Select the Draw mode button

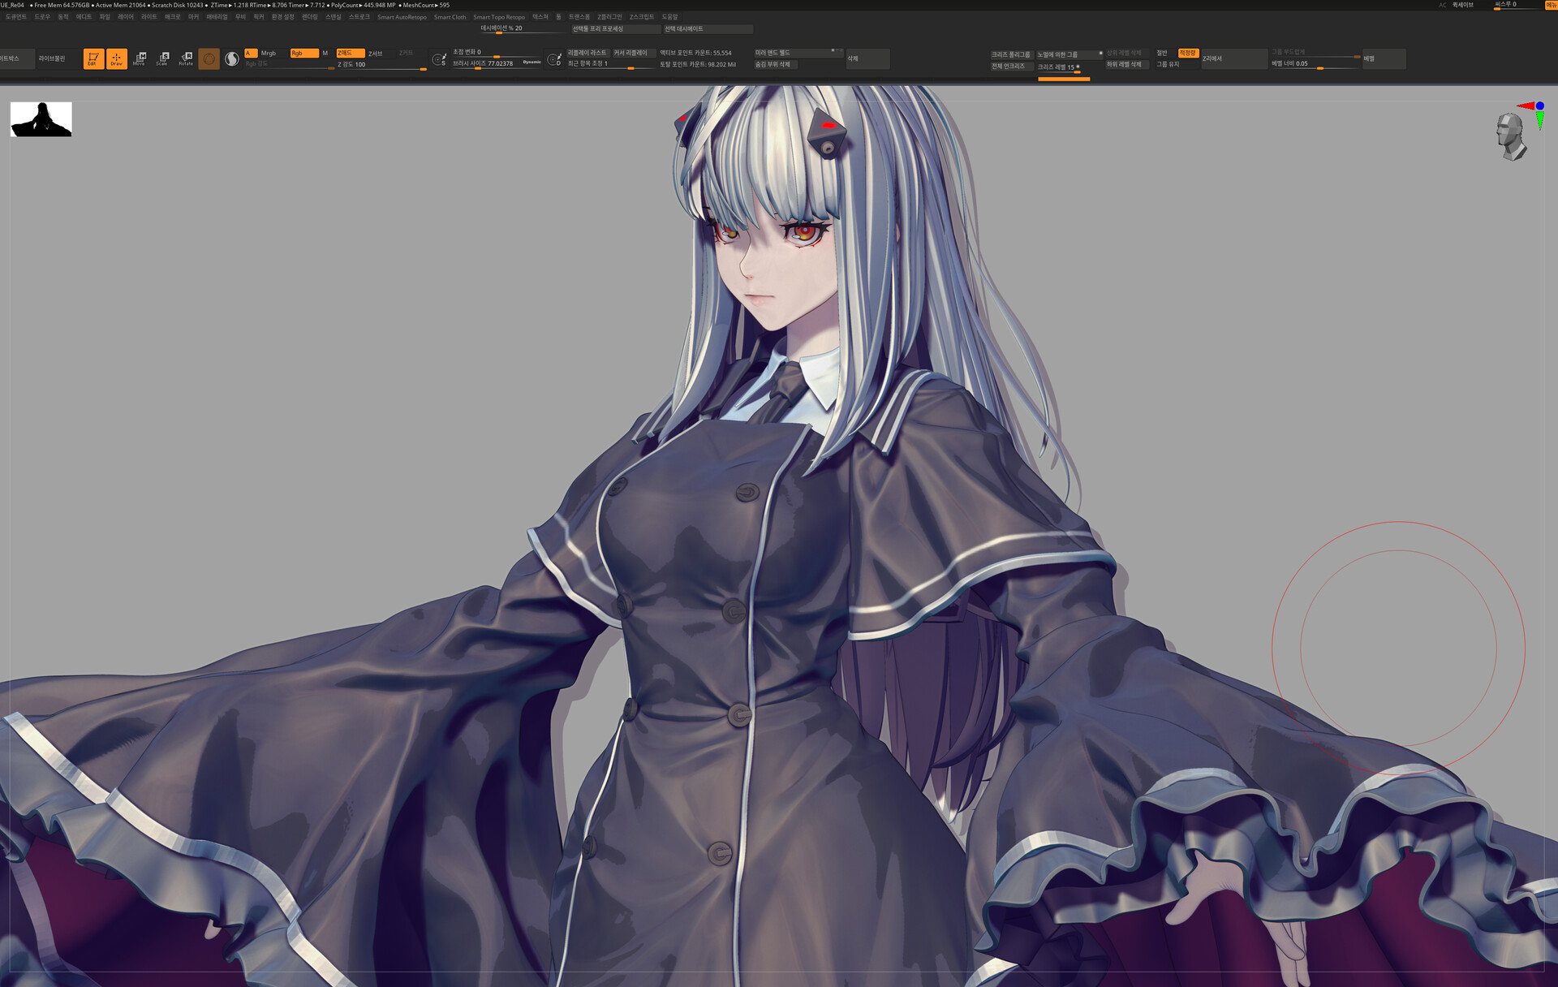point(117,58)
